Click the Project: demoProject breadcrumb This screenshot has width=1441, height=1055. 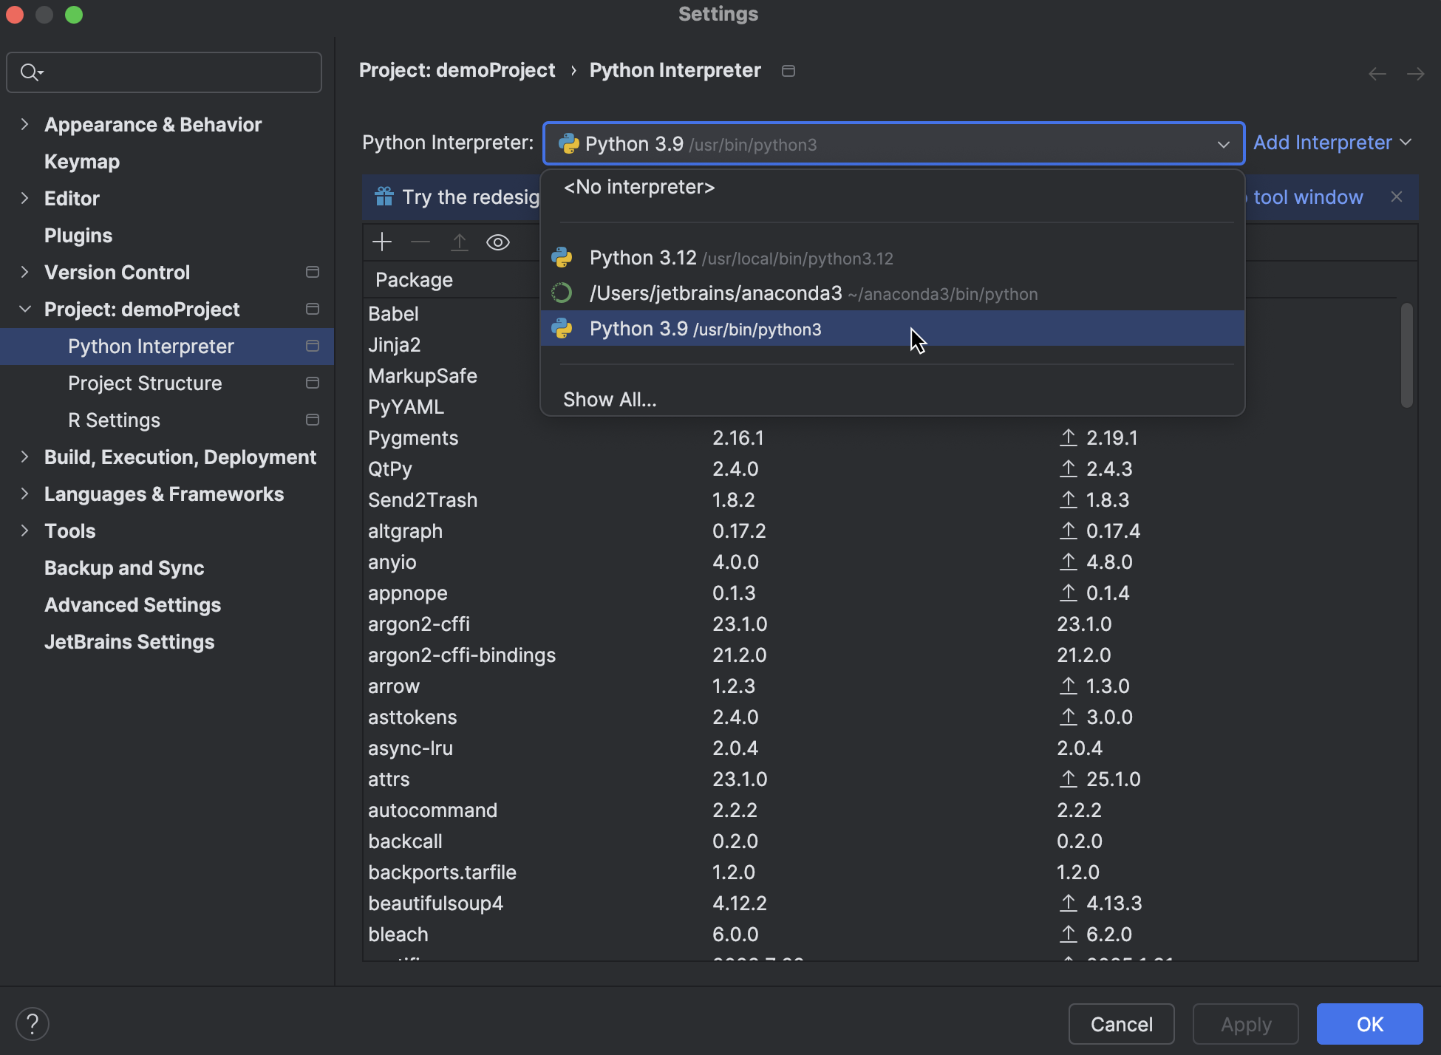coord(457,70)
